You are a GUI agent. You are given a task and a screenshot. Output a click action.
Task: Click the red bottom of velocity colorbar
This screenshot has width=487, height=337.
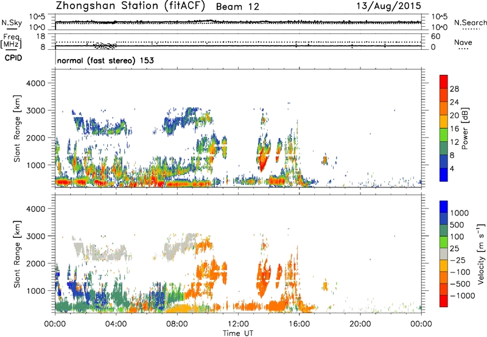(x=444, y=301)
